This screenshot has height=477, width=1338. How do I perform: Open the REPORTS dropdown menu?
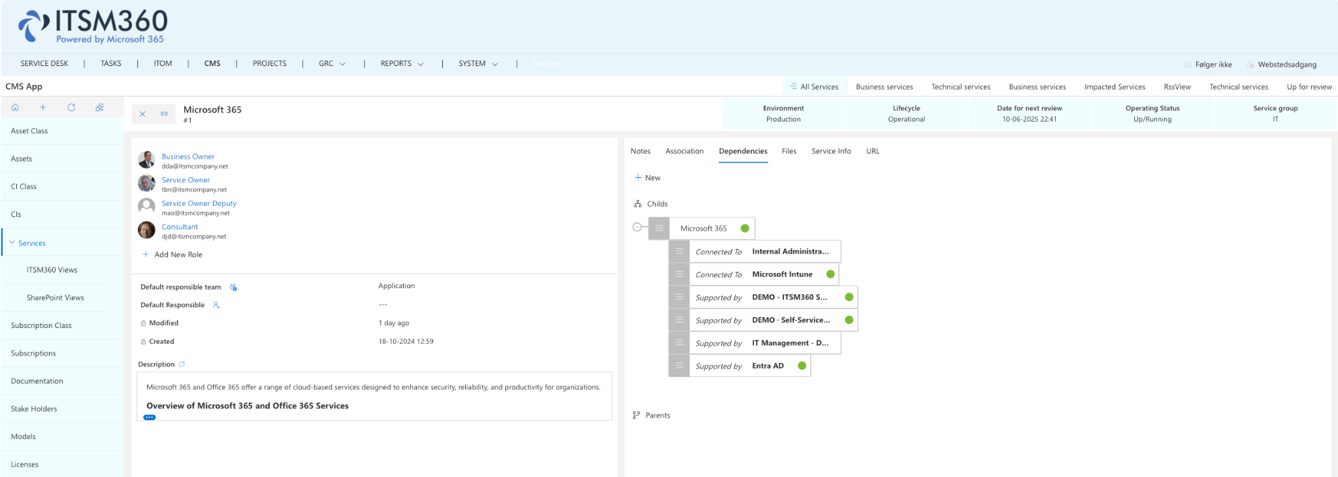(x=402, y=63)
